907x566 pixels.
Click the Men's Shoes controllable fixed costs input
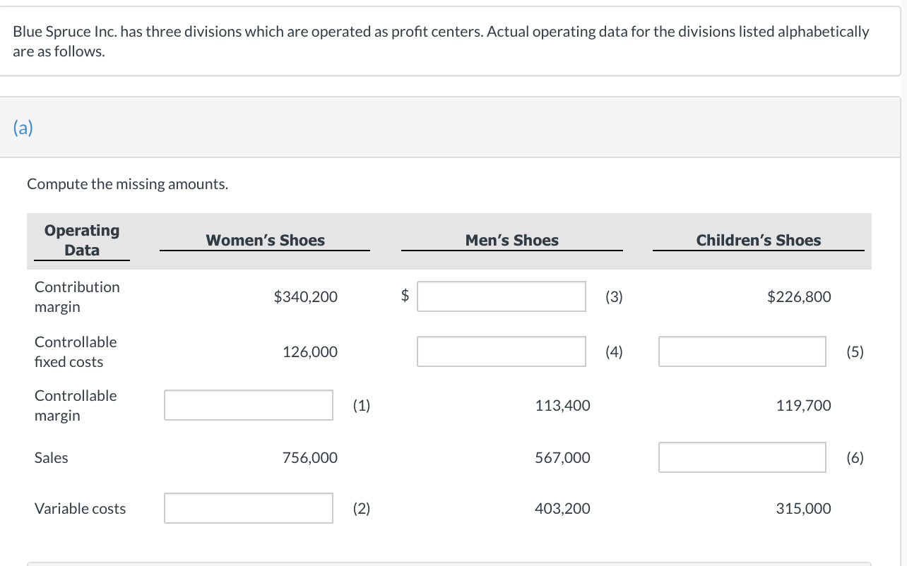tap(501, 351)
